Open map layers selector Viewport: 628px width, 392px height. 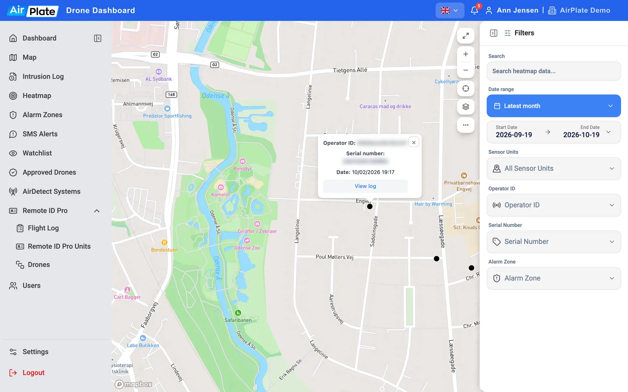[x=466, y=107]
